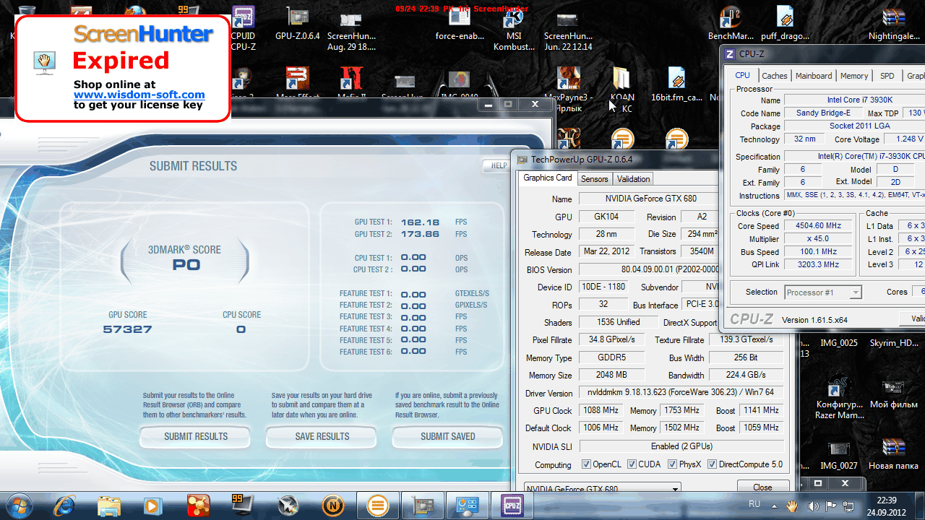Toggle the CUDA checkbox
The height and width of the screenshot is (520, 925).
(632, 464)
